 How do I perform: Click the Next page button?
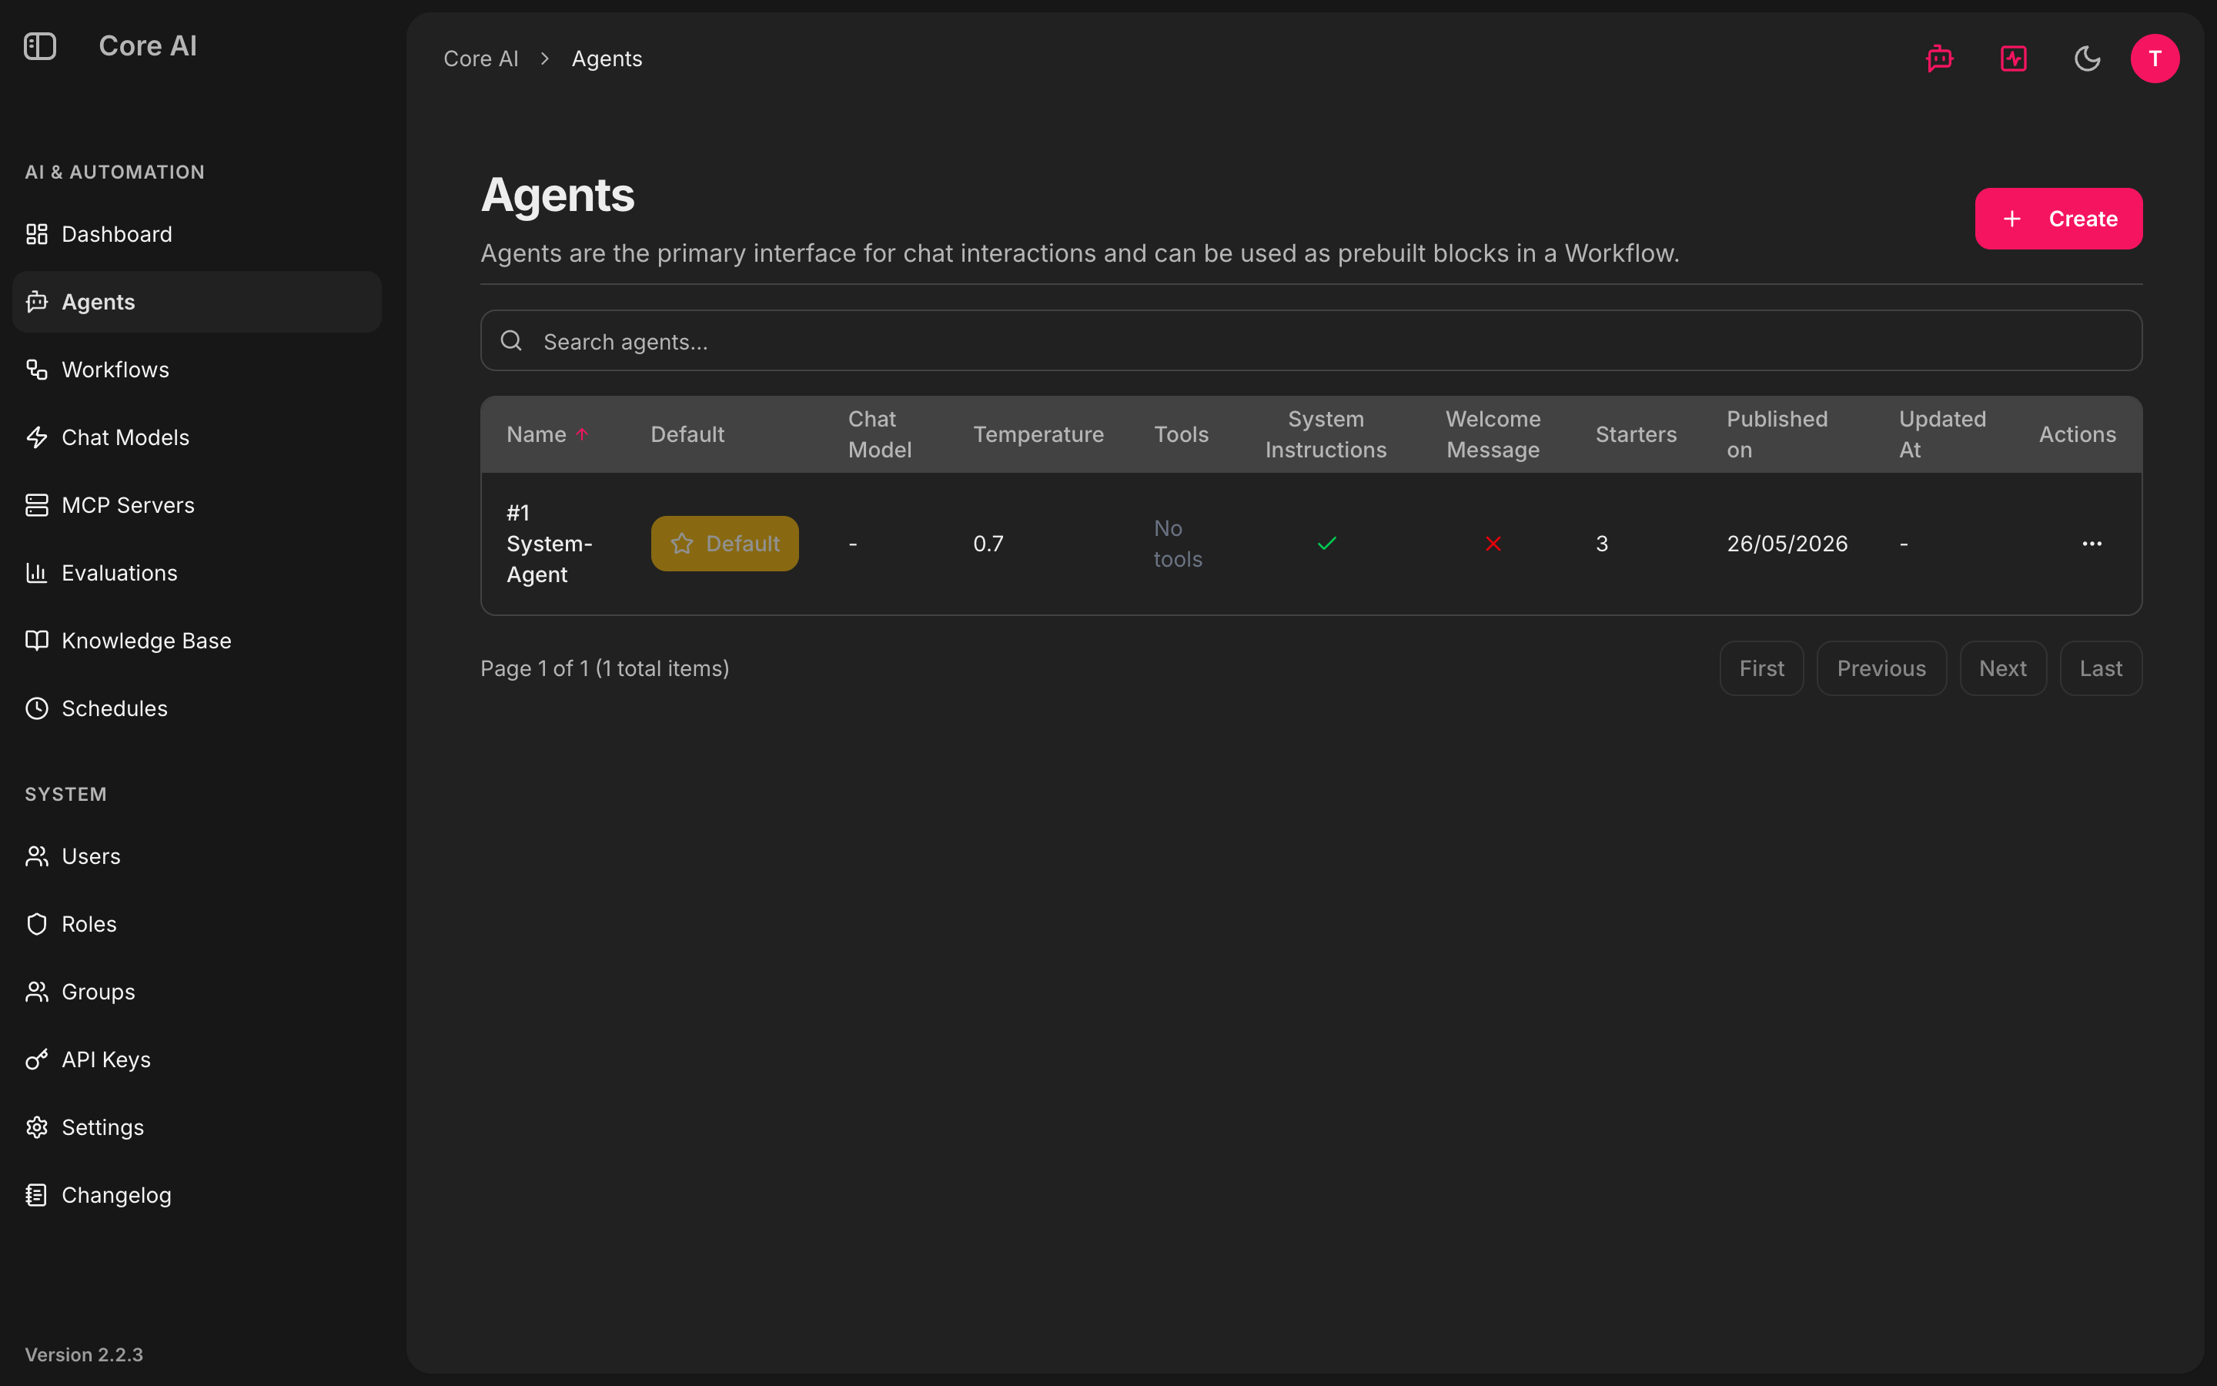tap(2003, 668)
